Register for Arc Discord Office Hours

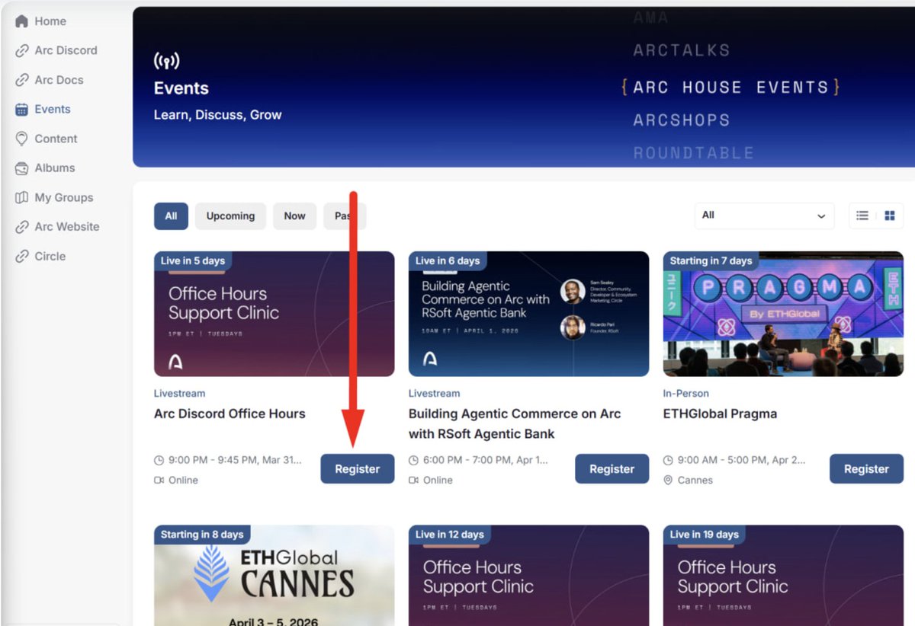pyautogui.click(x=357, y=469)
